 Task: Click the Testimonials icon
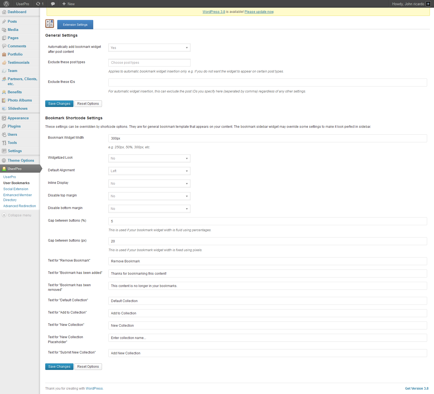[x=4, y=63]
